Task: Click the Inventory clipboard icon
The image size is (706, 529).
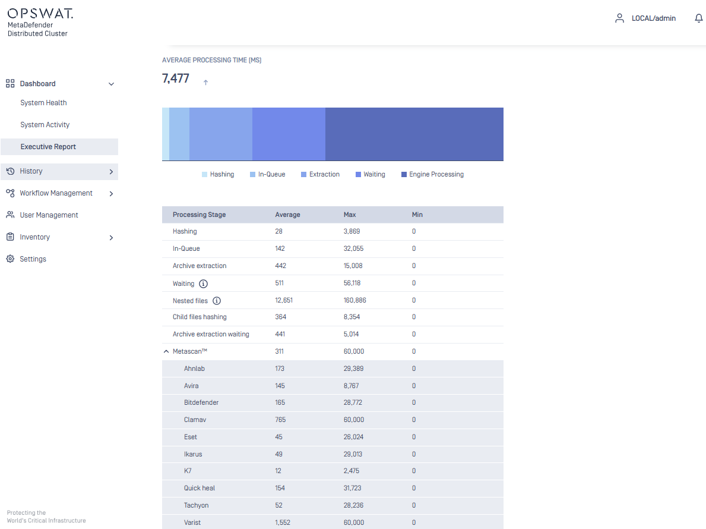Action: tap(10, 237)
